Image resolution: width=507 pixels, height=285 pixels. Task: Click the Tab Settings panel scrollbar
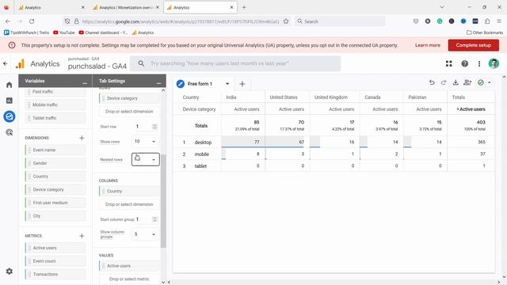[x=163, y=200]
